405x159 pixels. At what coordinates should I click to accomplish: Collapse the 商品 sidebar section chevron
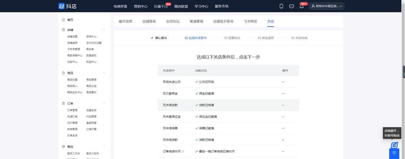(x=104, y=73)
